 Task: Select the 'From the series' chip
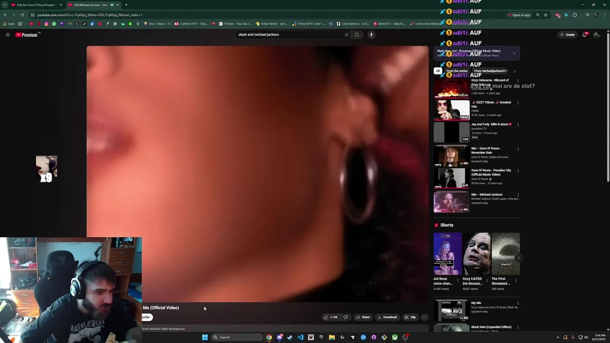[457, 71]
